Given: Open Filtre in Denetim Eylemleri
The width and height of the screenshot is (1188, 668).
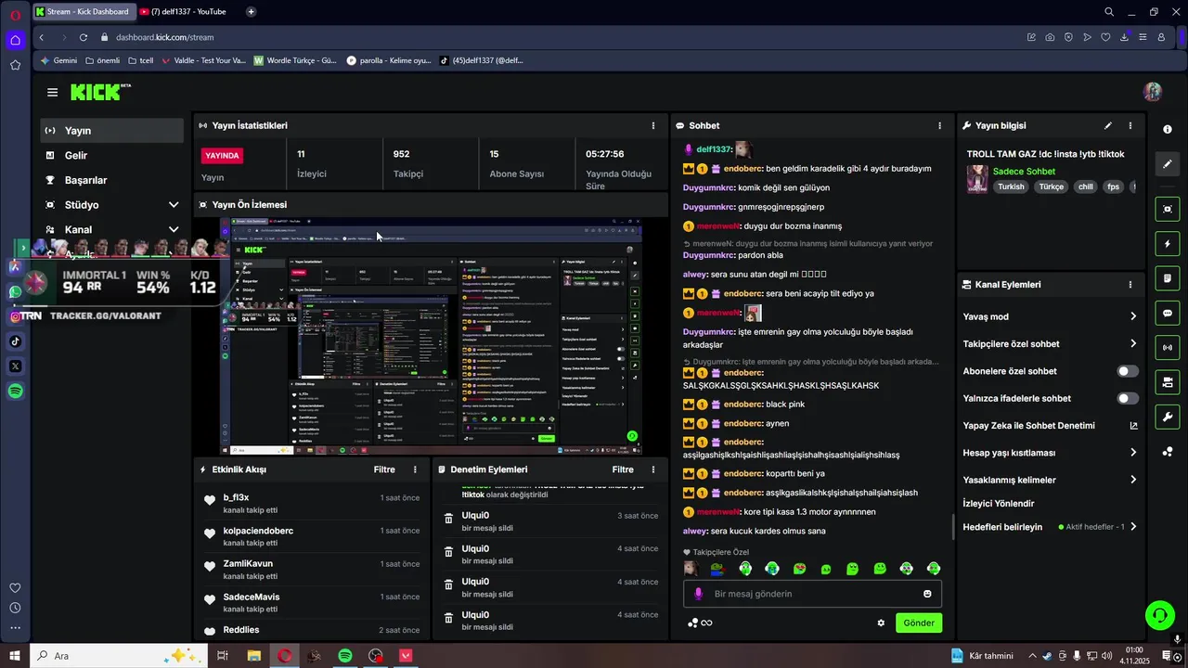Looking at the screenshot, I should coord(623,469).
